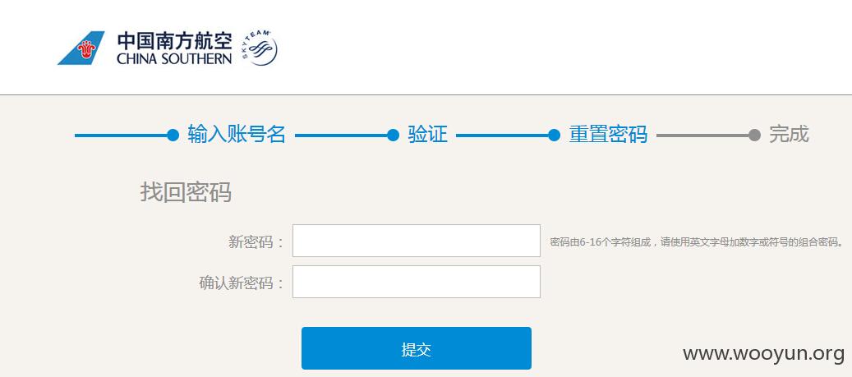Viewport: 852px width, 377px height.
Task: Go to the 输入账号名 step label
Action: point(237,134)
